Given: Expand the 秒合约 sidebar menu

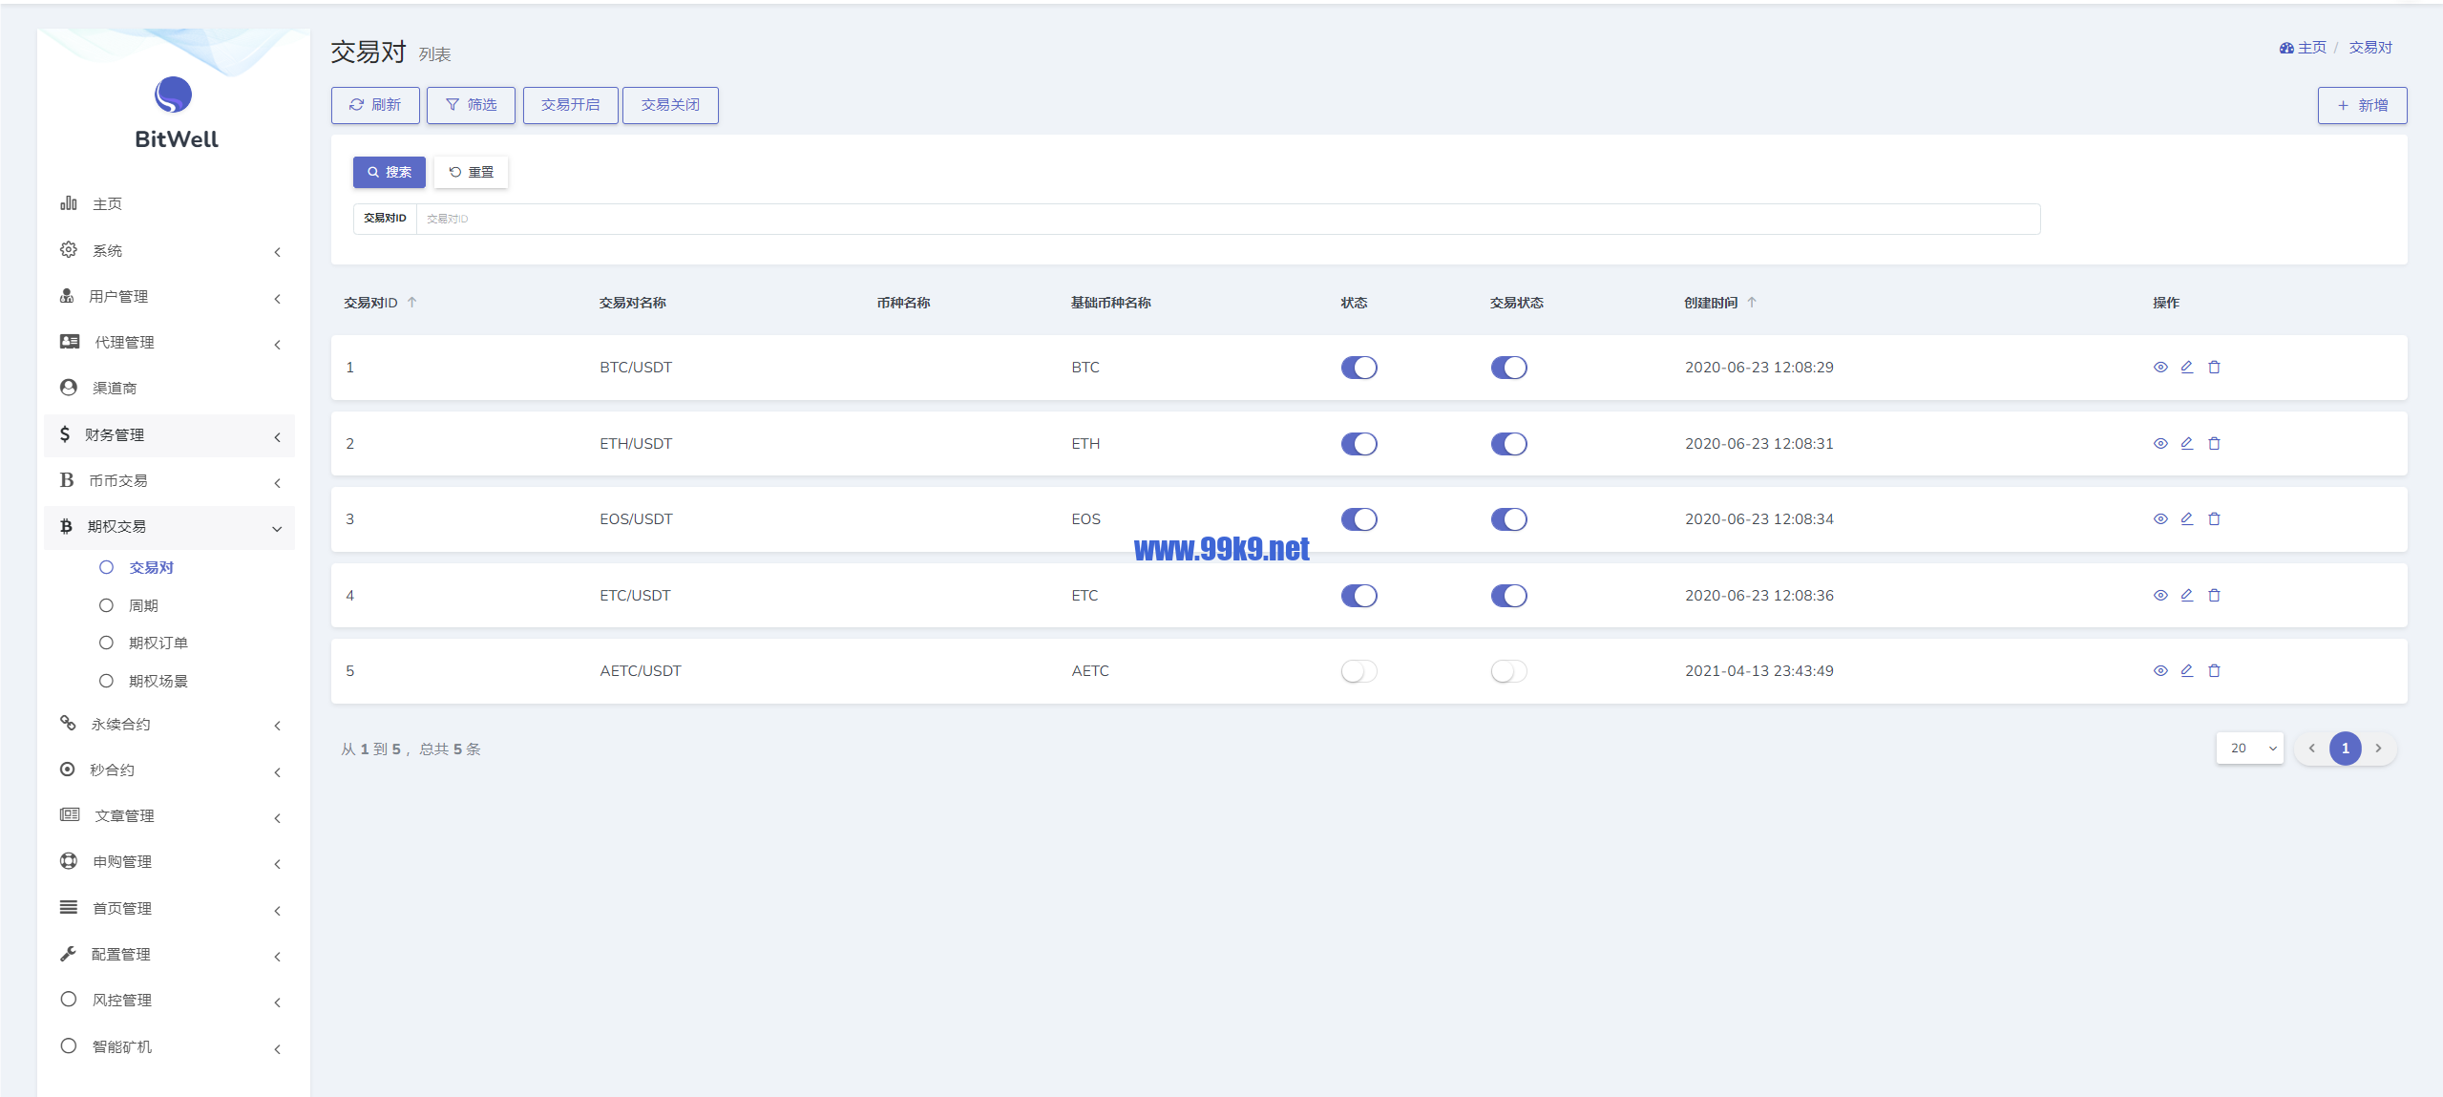Looking at the screenshot, I should 169,770.
